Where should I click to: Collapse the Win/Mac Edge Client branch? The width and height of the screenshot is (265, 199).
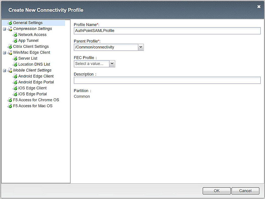(4, 52)
